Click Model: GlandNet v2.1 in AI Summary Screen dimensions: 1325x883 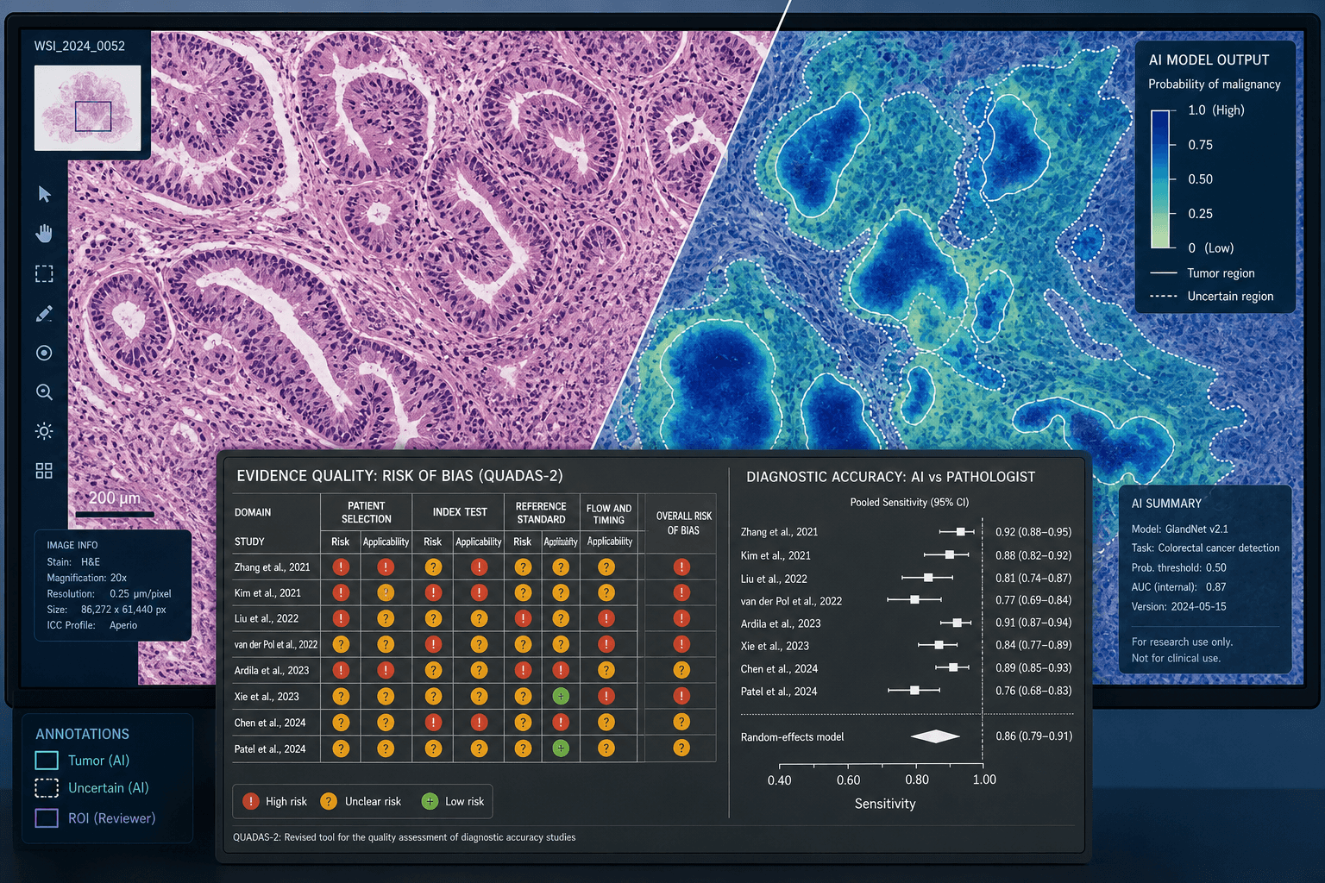1179,529
